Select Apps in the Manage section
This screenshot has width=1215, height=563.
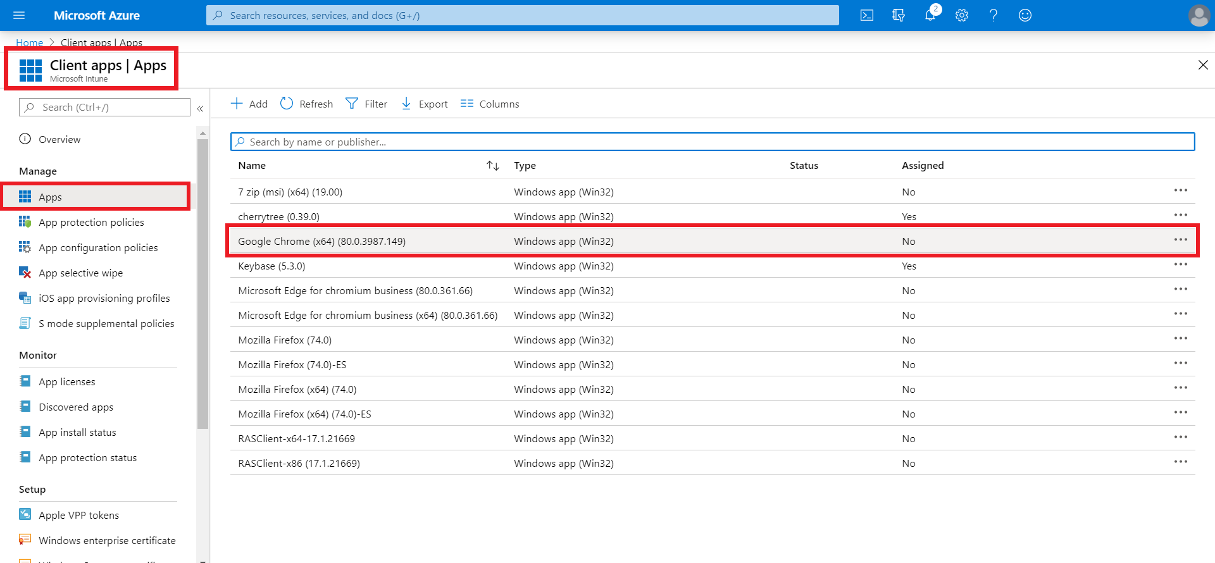click(x=96, y=197)
